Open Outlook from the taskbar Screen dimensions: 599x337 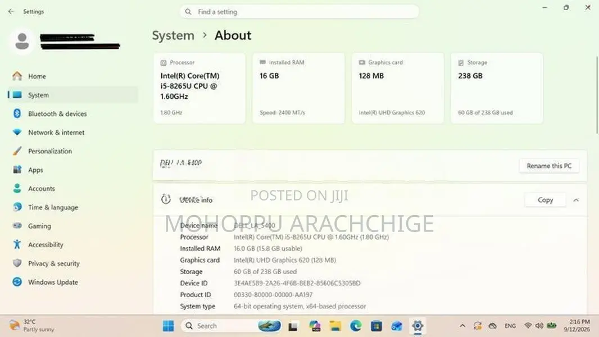click(397, 326)
